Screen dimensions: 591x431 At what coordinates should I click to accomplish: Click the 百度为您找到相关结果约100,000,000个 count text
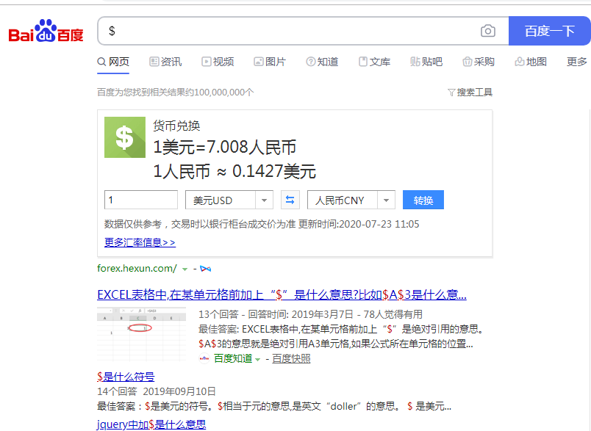(175, 93)
